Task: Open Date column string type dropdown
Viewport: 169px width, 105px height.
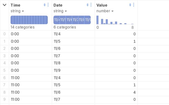Action: pyautogui.click(x=60, y=11)
